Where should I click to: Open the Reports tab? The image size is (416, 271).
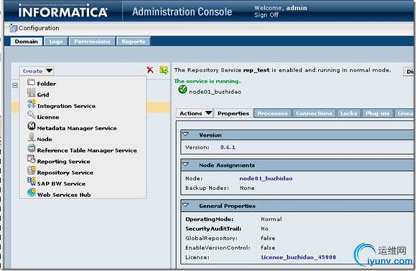tap(133, 42)
